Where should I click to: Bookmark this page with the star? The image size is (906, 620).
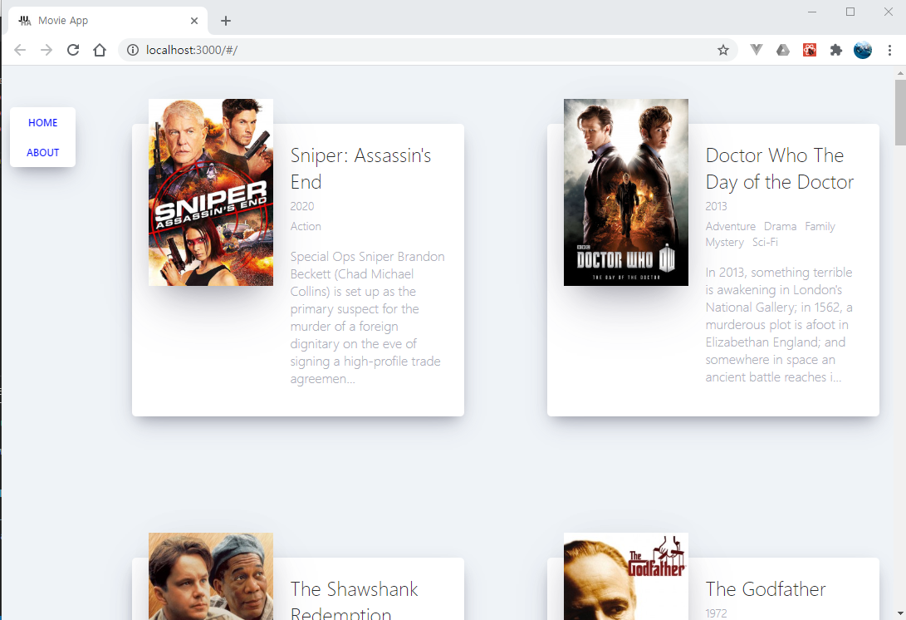[722, 51]
